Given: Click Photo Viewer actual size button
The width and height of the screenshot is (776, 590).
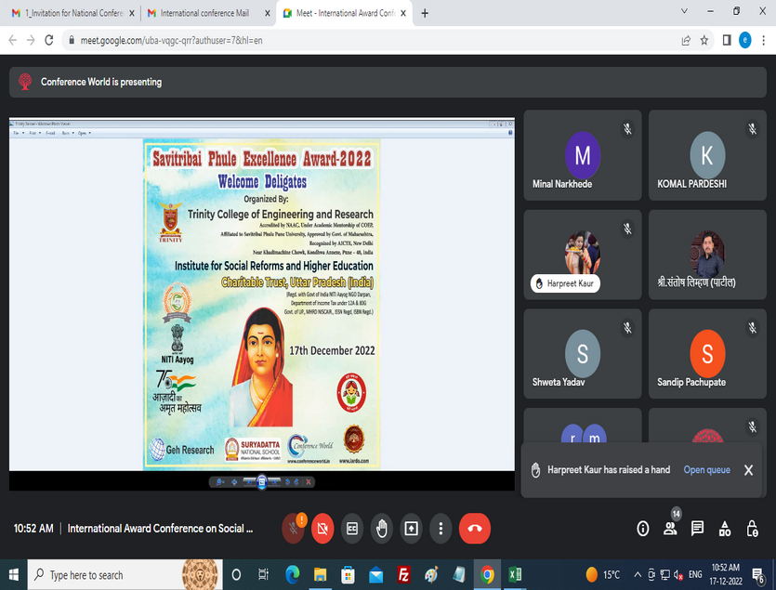Looking at the screenshot, I should click(x=234, y=482).
